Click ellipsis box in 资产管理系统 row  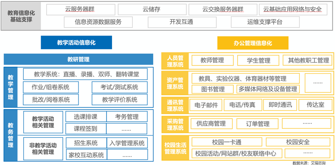pos(318,83)
